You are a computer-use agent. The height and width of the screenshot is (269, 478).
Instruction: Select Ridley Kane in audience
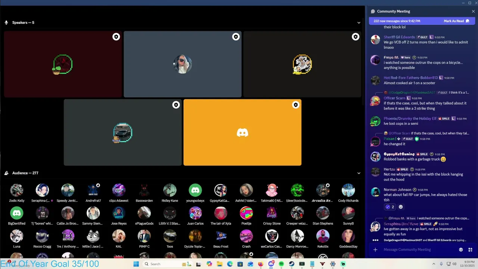170,190
